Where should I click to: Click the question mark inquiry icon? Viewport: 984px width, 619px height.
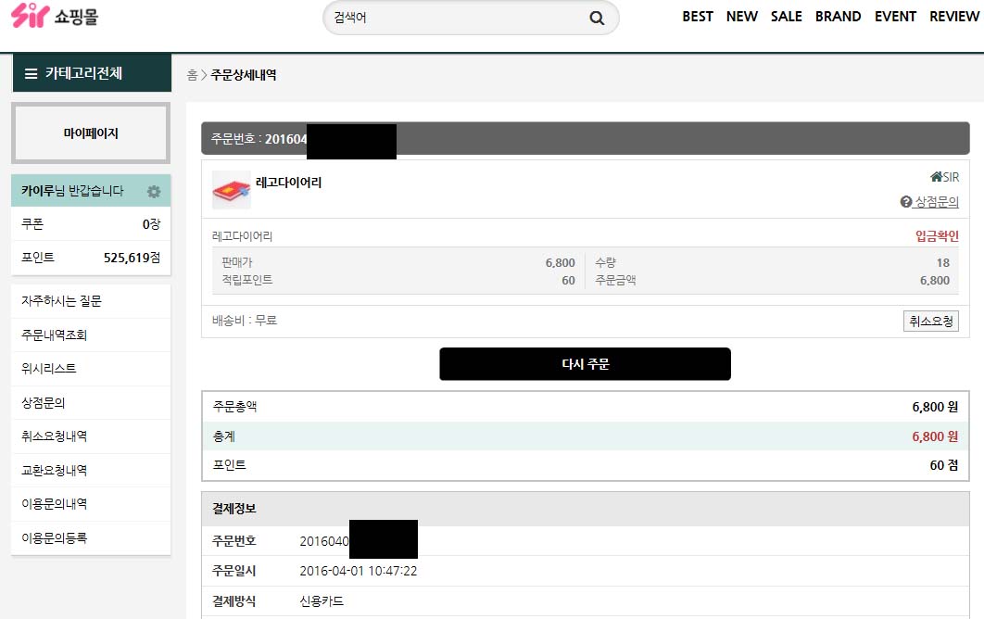(906, 202)
